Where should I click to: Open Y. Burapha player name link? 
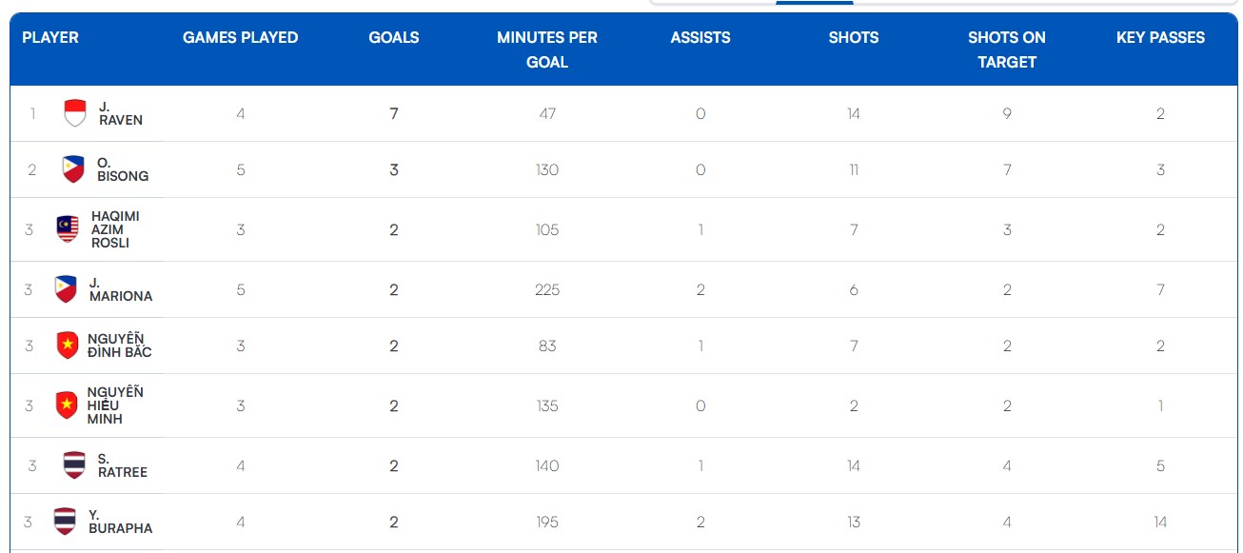pyautogui.click(x=120, y=522)
